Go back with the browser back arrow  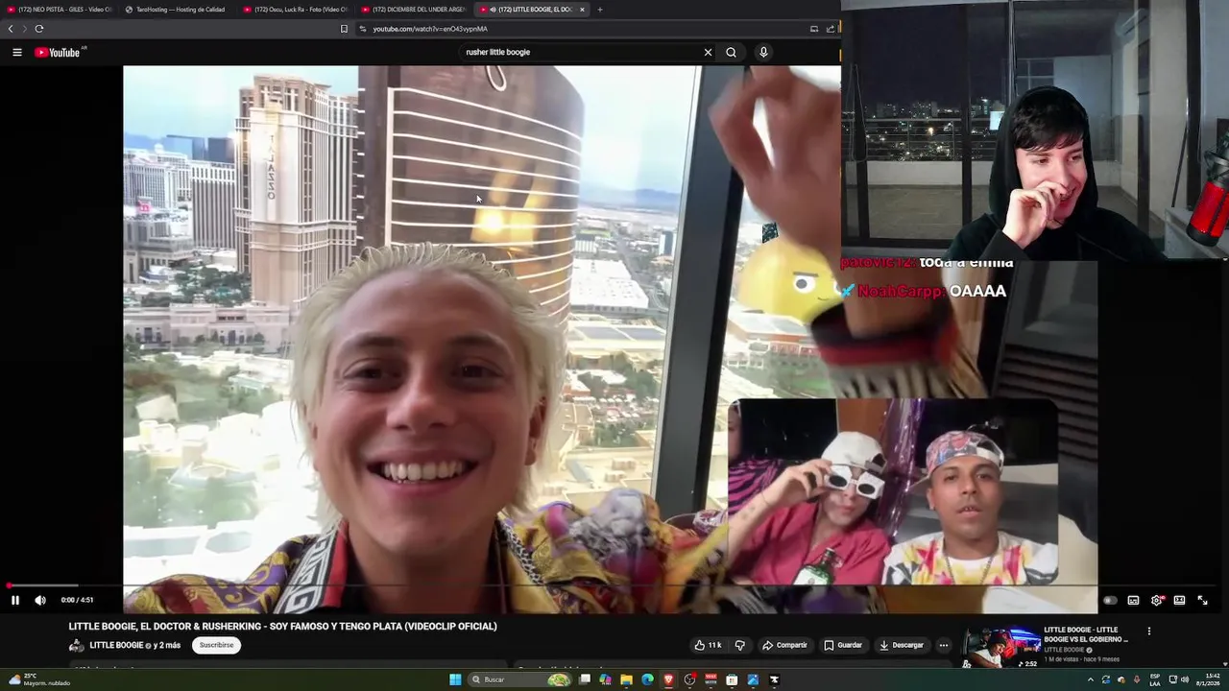pyautogui.click(x=11, y=29)
